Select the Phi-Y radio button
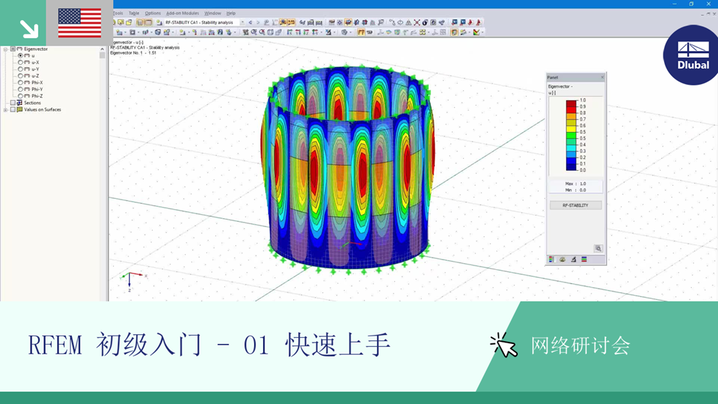Screen dimensions: 718x404 (20, 89)
